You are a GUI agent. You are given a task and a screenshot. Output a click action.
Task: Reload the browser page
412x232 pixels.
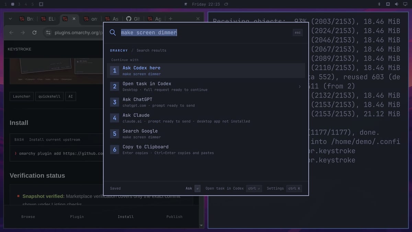[x=34, y=33]
